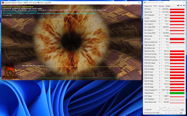The image size is (187, 116).
Task: Click the GPU Load value field
Action: [x=165, y=39]
